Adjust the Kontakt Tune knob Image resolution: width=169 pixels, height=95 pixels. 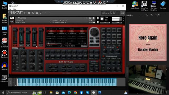coord(102,19)
